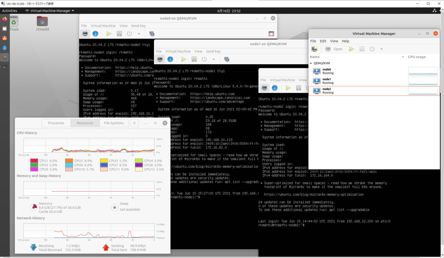Show hardware details info in node0 window
The image size is (444, 258).
[x=95, y=34]
